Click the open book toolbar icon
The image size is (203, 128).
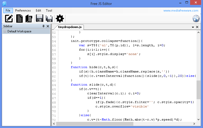click(x=29, y=19)
